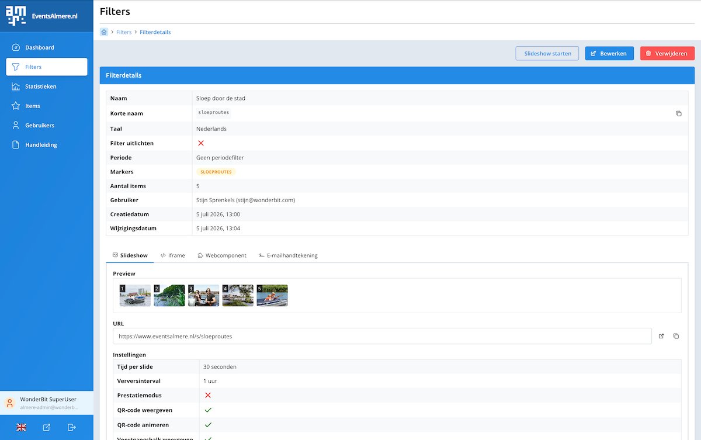Copy the slideshow URL
This screenshot has height=440, width=701.
[x=676, y=336]
